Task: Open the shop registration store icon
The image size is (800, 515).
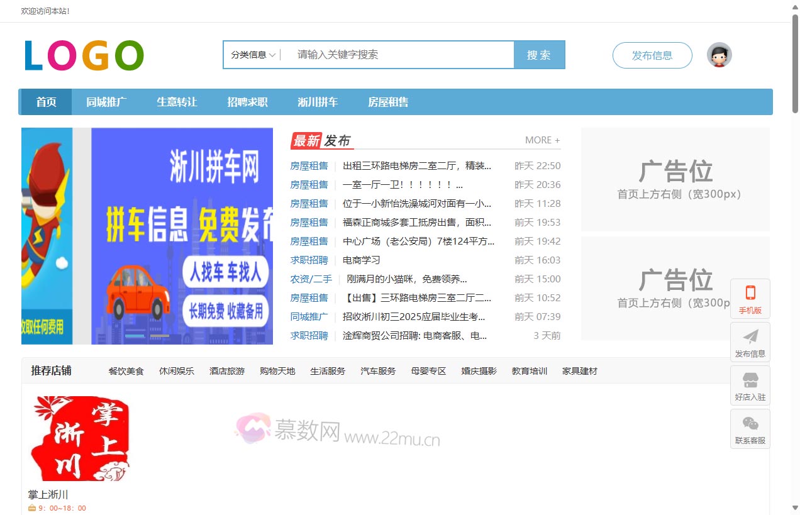Action: click(750, 380)
